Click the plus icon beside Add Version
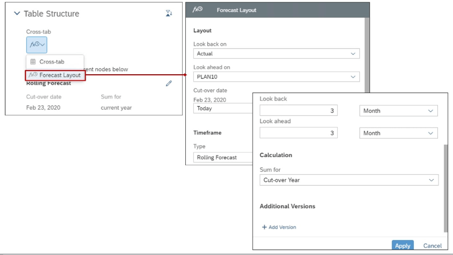The height and width of the screenshot is (255, 453). click(x=264, y=227)
